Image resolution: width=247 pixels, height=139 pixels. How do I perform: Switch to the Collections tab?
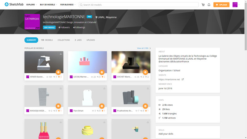(64, 40)
